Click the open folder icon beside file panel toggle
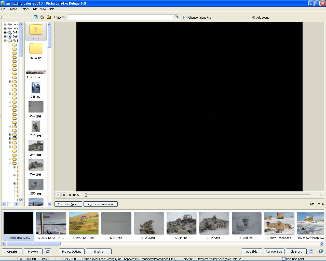 click(x=42, y=17)
